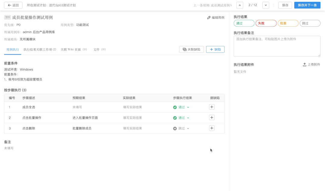This screenshot has height=191, width=325.
Task: Click grey skip icon in step 3
Action: point(175,128)
